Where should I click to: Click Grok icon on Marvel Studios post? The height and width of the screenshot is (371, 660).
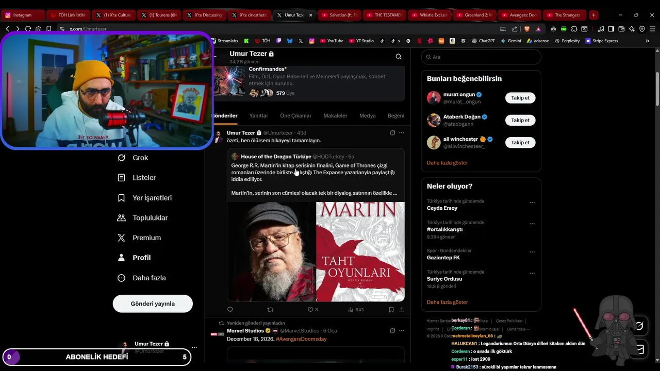pyautogui.click(x=392, y=331)
